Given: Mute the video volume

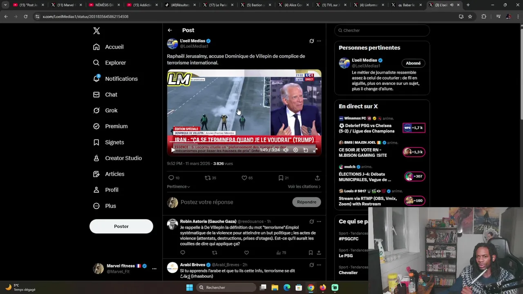Looking at the screenshot, I should 286,150.
